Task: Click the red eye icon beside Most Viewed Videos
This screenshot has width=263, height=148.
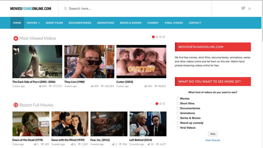Action: pyautogui.click(x=15, y=38)
